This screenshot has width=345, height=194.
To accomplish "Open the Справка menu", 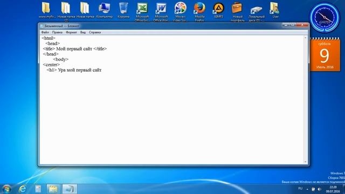I will point(95,32).
